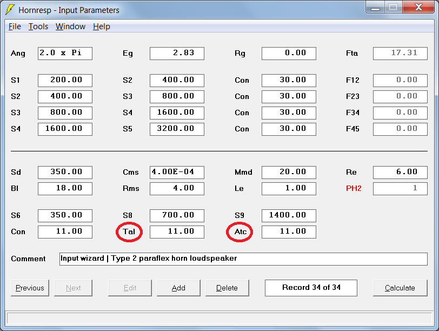Click the Ang field showing 2.0 x Pi
The height and width of the screenshot is (331, 439).
click(x=65, y=54)
